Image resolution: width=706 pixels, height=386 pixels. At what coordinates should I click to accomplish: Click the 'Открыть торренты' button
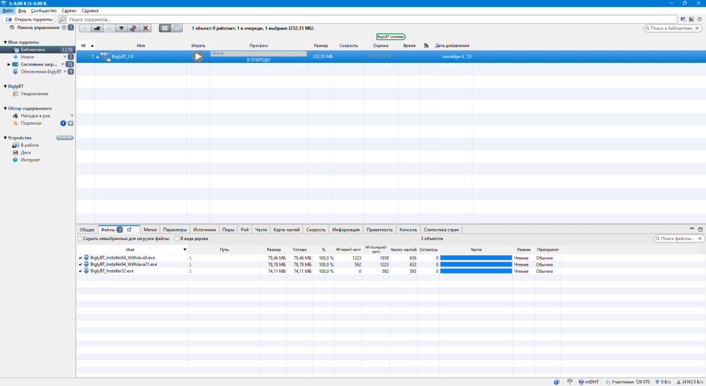click(x=28, y=19)
